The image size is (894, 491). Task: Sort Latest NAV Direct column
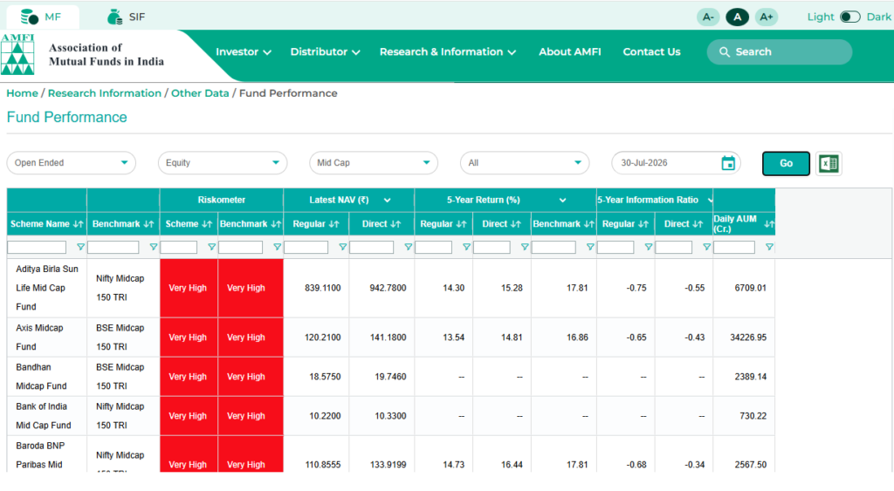click(395, 224)
